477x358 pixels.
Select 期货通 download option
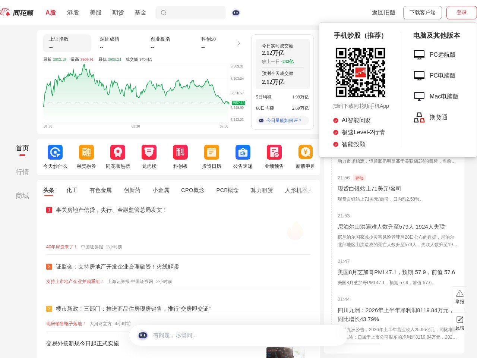click(x=430, y=117)
